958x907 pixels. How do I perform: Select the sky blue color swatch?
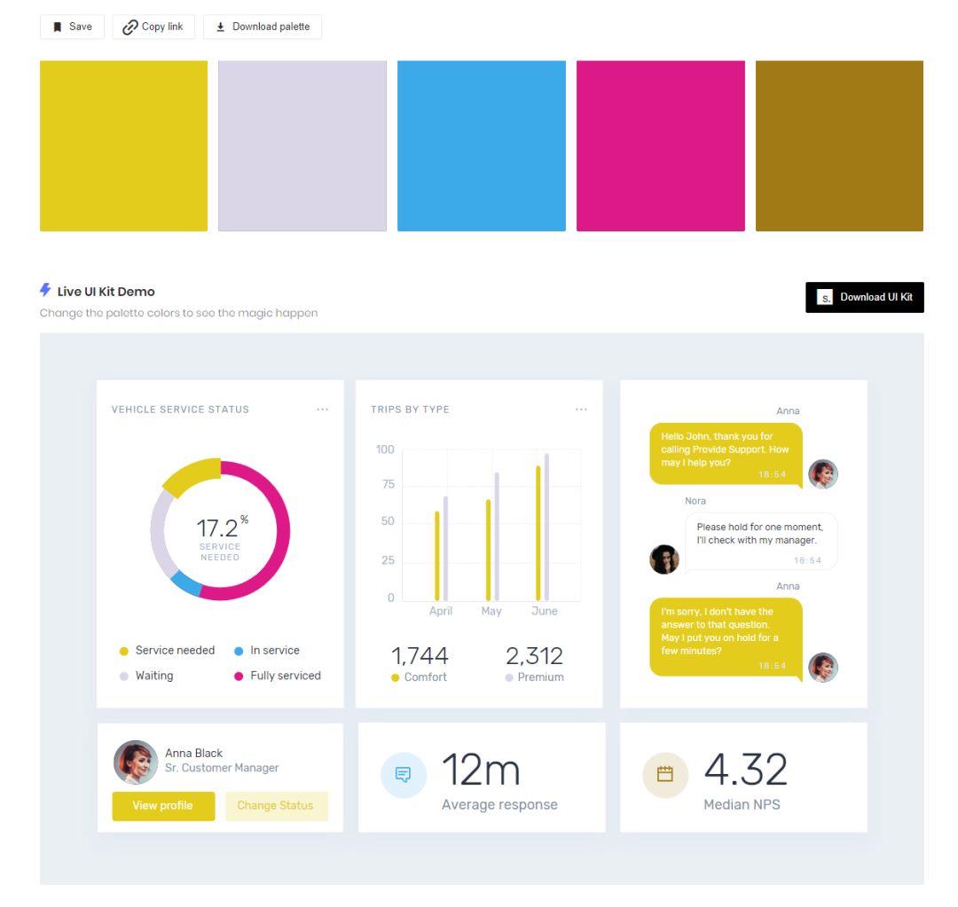pyautogui.click(x=481, y=145)
